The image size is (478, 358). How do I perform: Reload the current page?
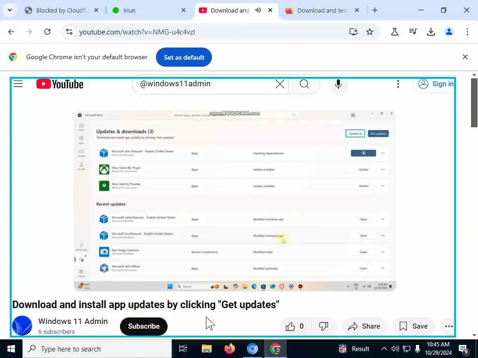tap(47, 32)
